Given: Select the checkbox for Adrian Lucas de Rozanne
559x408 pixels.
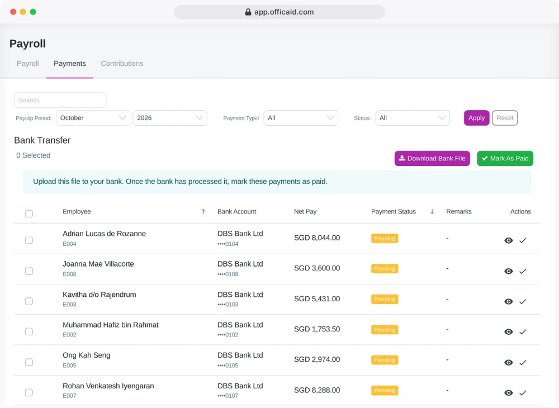Looking at the screenshot, I should pyautogui.click(x=29, y=240).
